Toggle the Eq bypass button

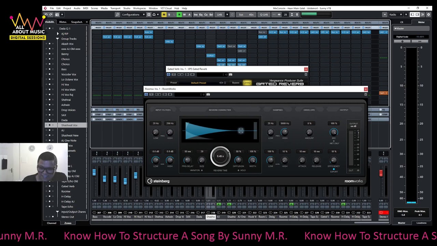pos(201,14)
